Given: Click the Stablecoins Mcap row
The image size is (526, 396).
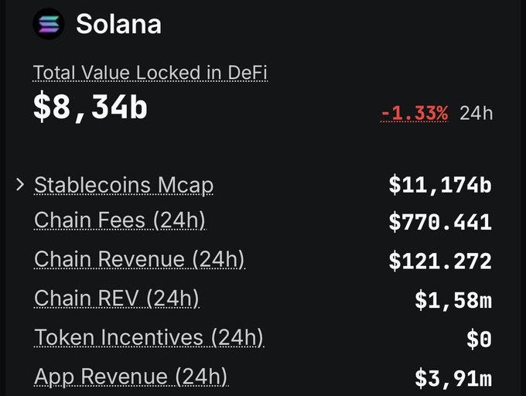Looking at the screenshot, I should tap(254, 186).
